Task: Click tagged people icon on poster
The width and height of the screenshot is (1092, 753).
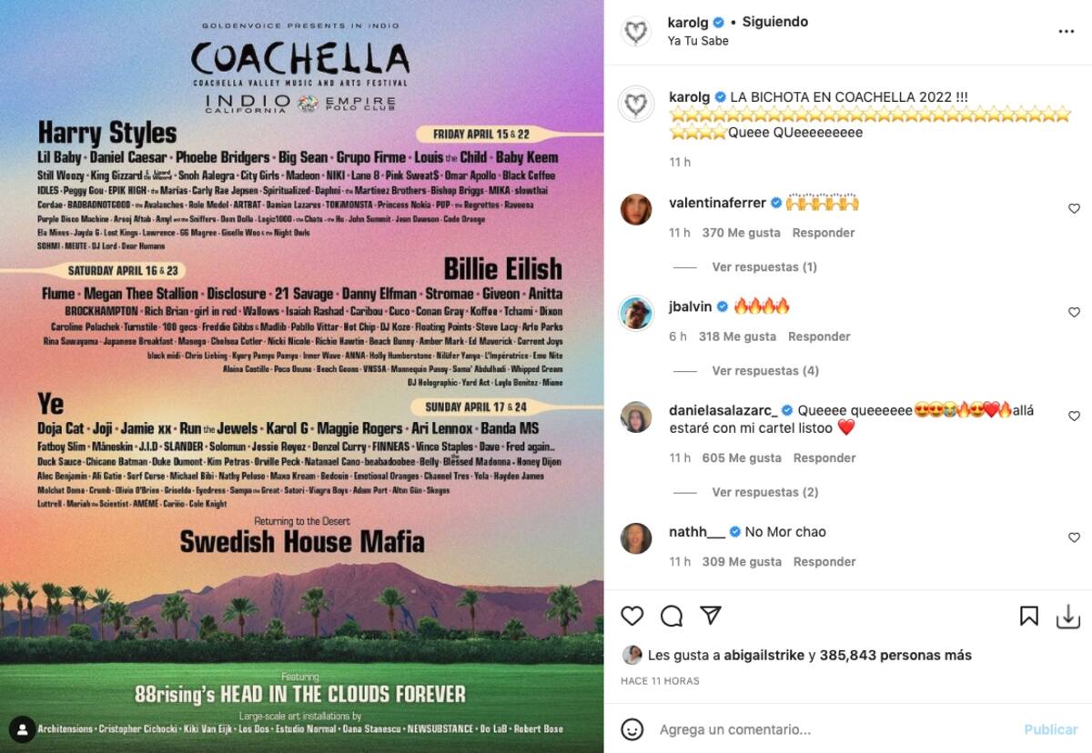Action: click(23, 729)
